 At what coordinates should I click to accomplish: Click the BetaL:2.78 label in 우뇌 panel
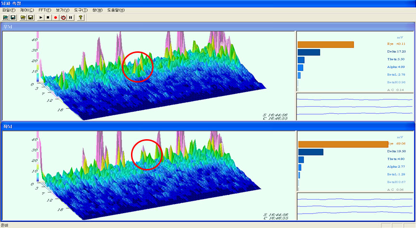coord(396,74)
